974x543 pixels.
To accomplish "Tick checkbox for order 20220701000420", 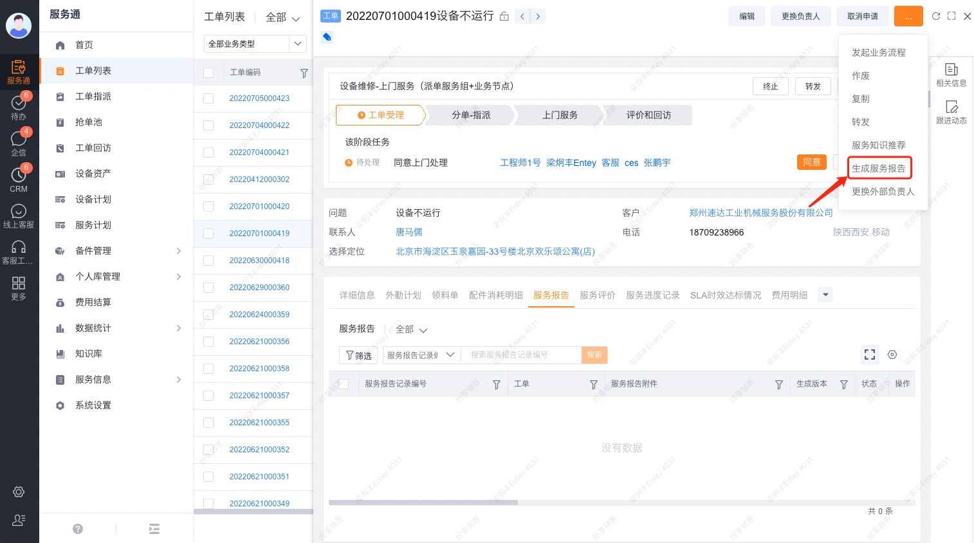I will coord(208,207).
